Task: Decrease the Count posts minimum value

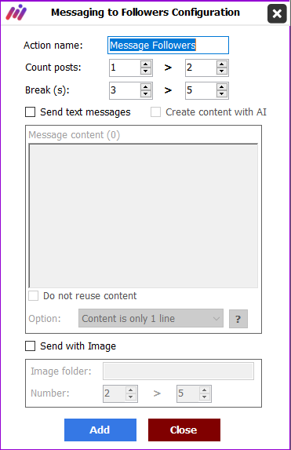Action: coord(146,71)
